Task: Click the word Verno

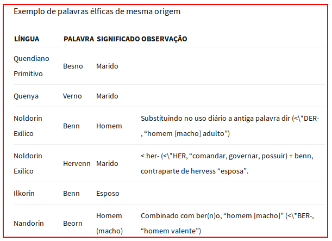Action: 72,96
